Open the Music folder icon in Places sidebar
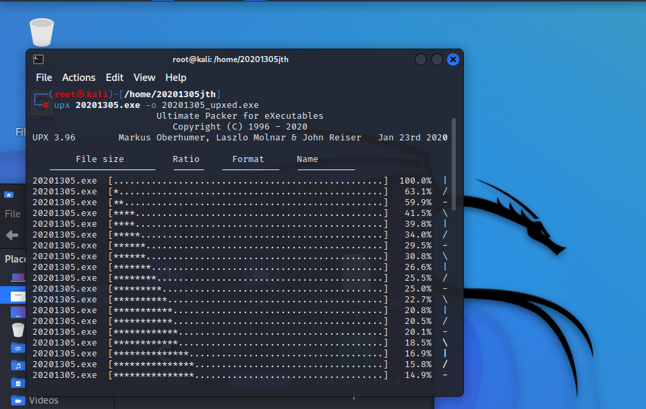 click(18, 366)
